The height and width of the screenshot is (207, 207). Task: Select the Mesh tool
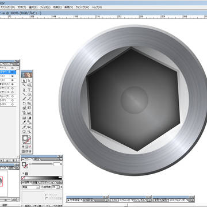click(24, 117)
